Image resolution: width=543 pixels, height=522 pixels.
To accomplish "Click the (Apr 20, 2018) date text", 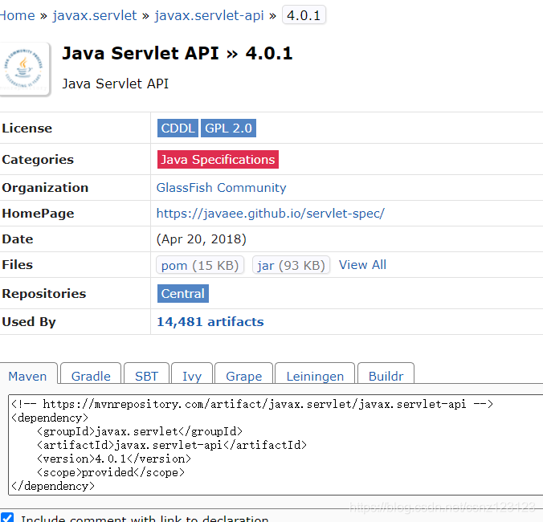I will tap(201, 239).
